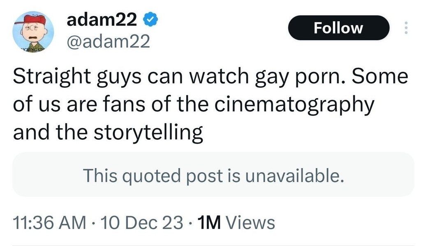421x246 pixels.
Task: Open the 1M Views count
Action: point(236,223)
